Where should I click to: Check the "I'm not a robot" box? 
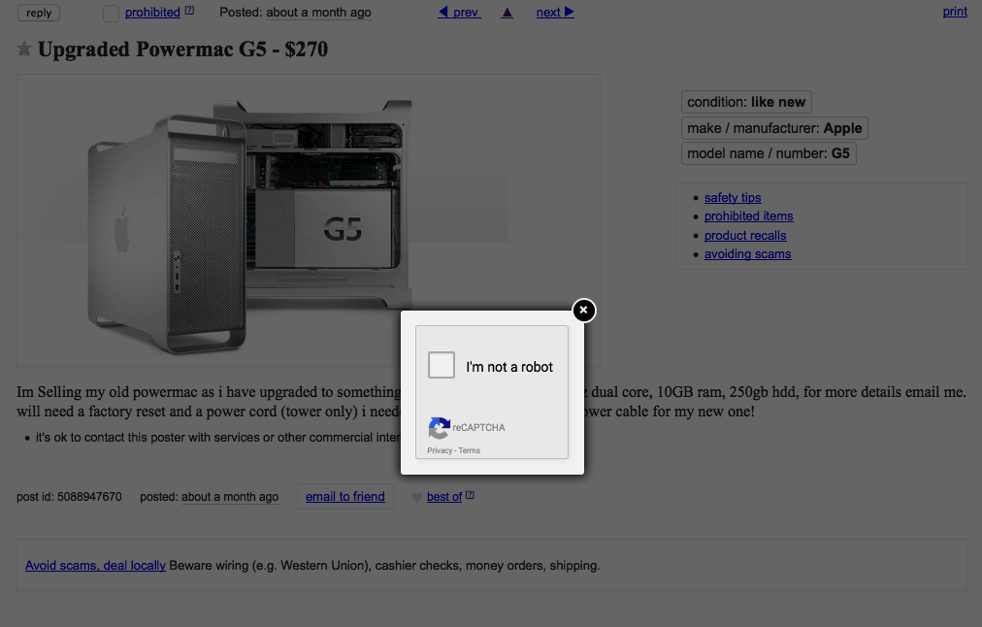pyautogui.click(x=442, y=365)
